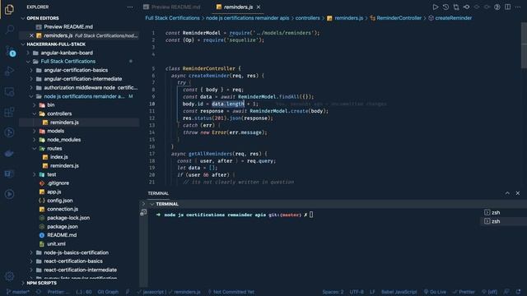
Task: Click master branch indicator in status bar
Action: 18,292
